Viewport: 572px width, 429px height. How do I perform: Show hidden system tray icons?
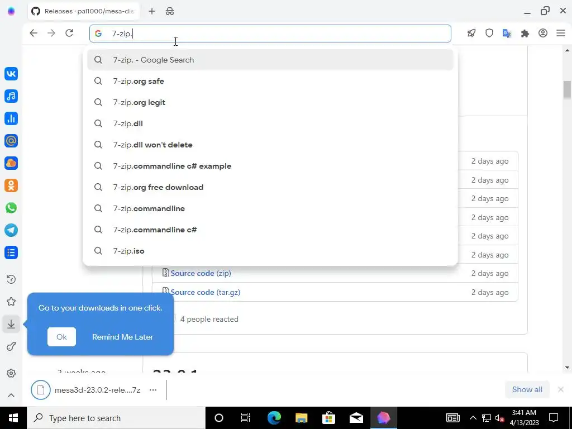pyautogui.click(x=473, y=418)
